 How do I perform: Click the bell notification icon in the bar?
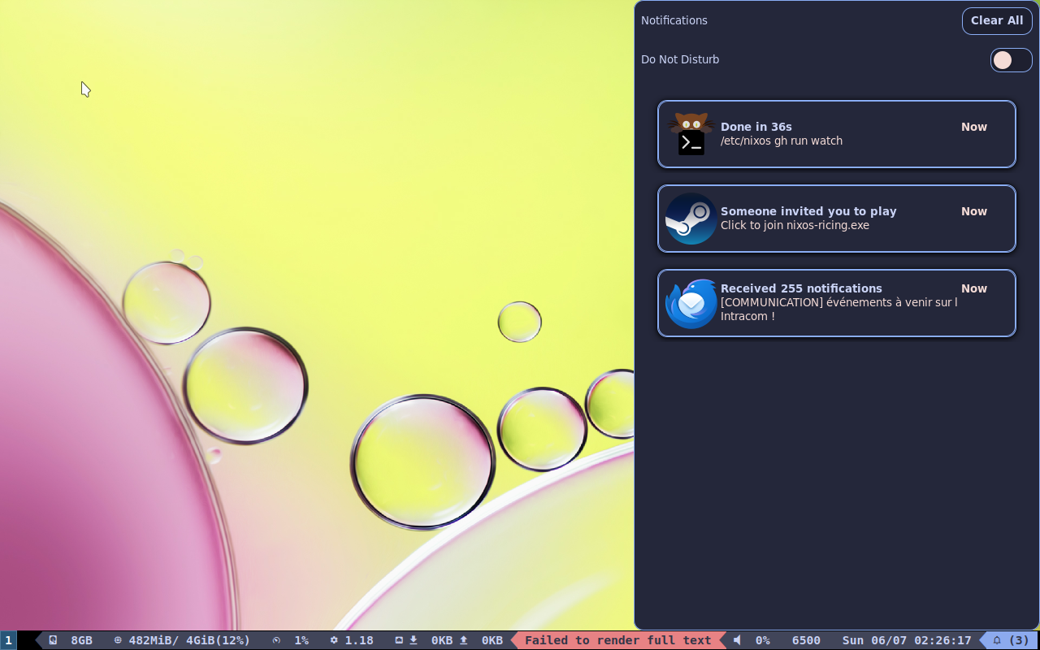tap(997, 640)
